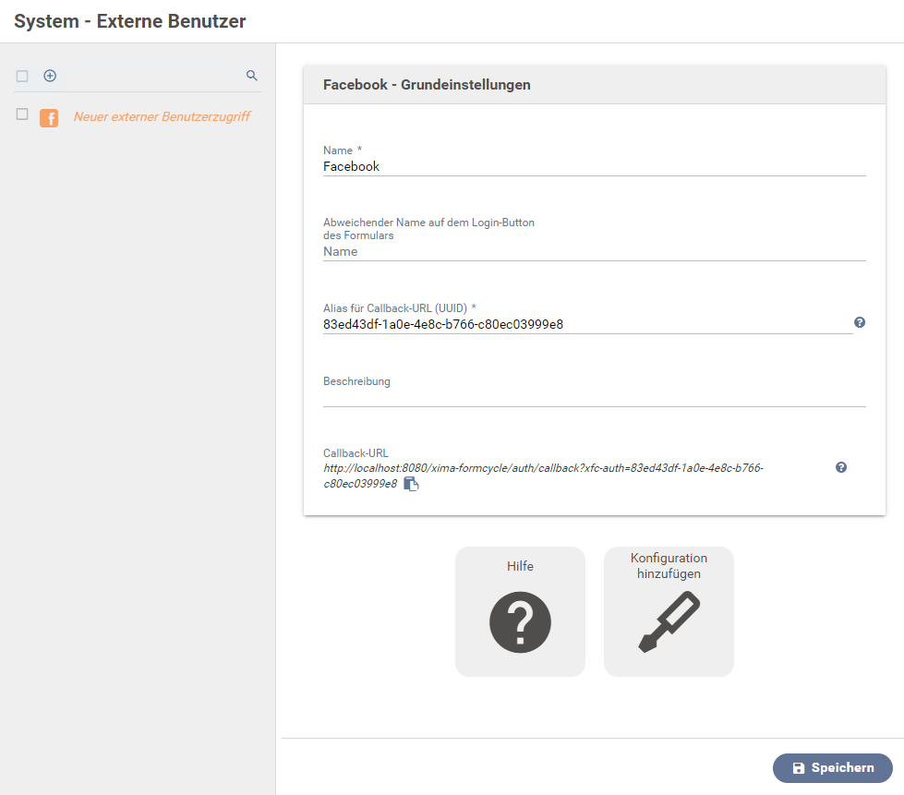The height and width of the screenshot is (795, 904).
Task: Click the System - Externe Benutzer page title
Action: coord(129,21)
